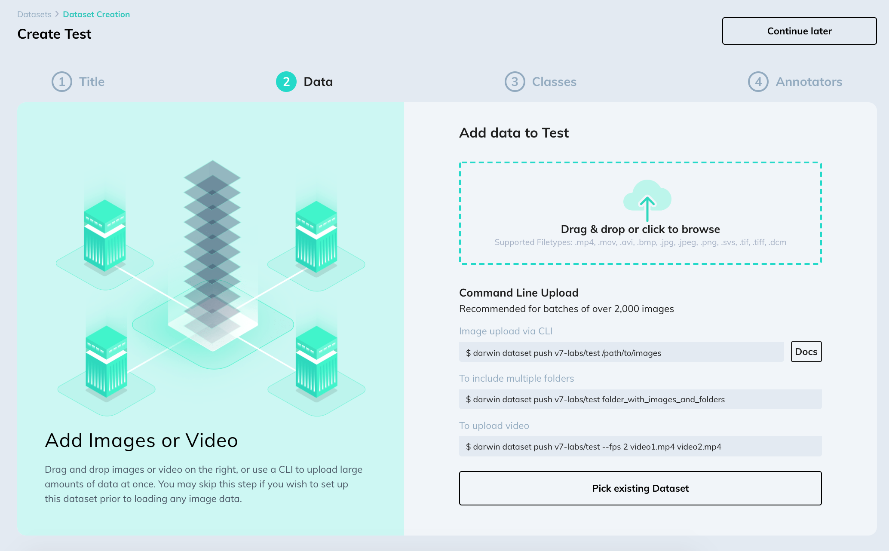This screenshot has height=551, width=889.
Task: Click Pick existing Dataset button
Action: (x=640, y=488)
